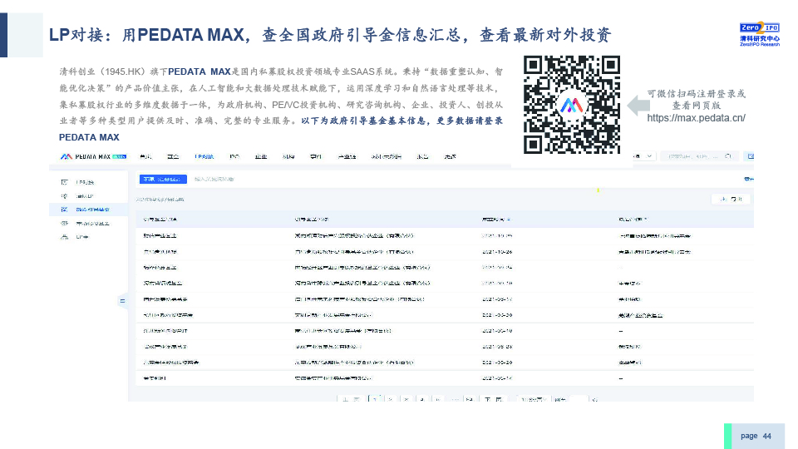This screenshot has height=449, width=798.
Task: Click the PEDATA MAX QR code
Action: [572, 105]
